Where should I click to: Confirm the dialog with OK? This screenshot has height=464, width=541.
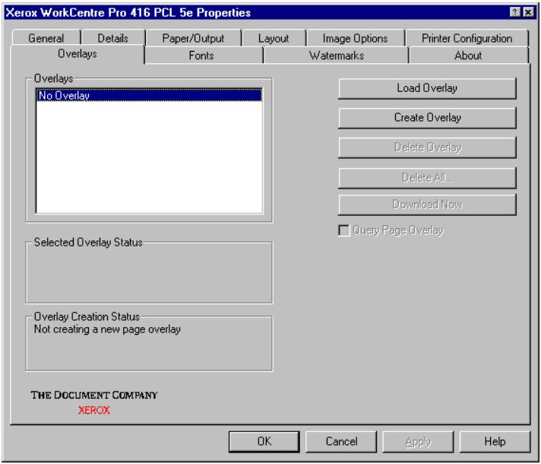264,441
